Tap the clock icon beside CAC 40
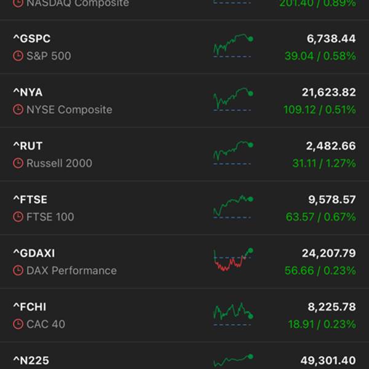 click(x=18, y=324)
